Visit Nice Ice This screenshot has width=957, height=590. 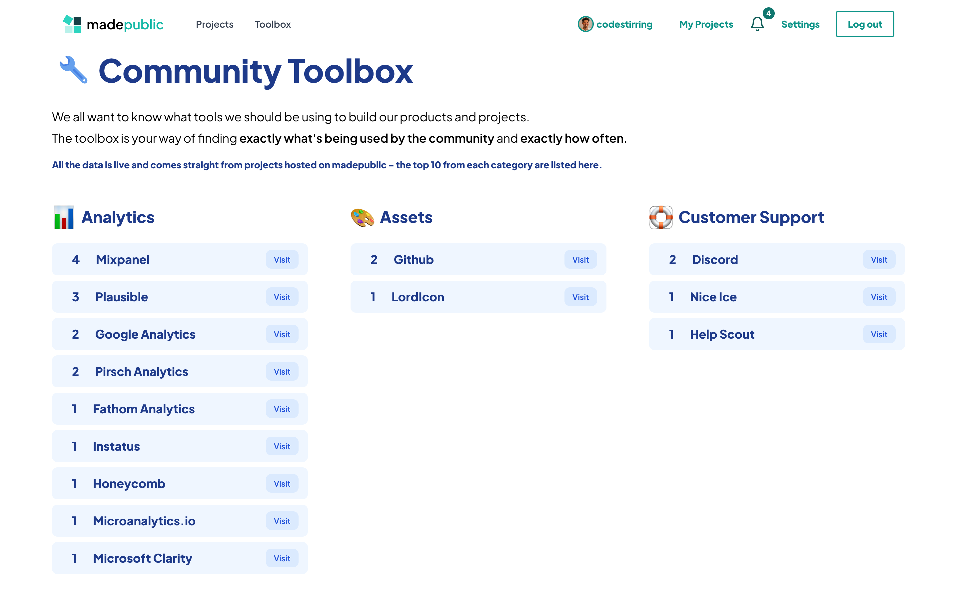[x=879, y=297]
